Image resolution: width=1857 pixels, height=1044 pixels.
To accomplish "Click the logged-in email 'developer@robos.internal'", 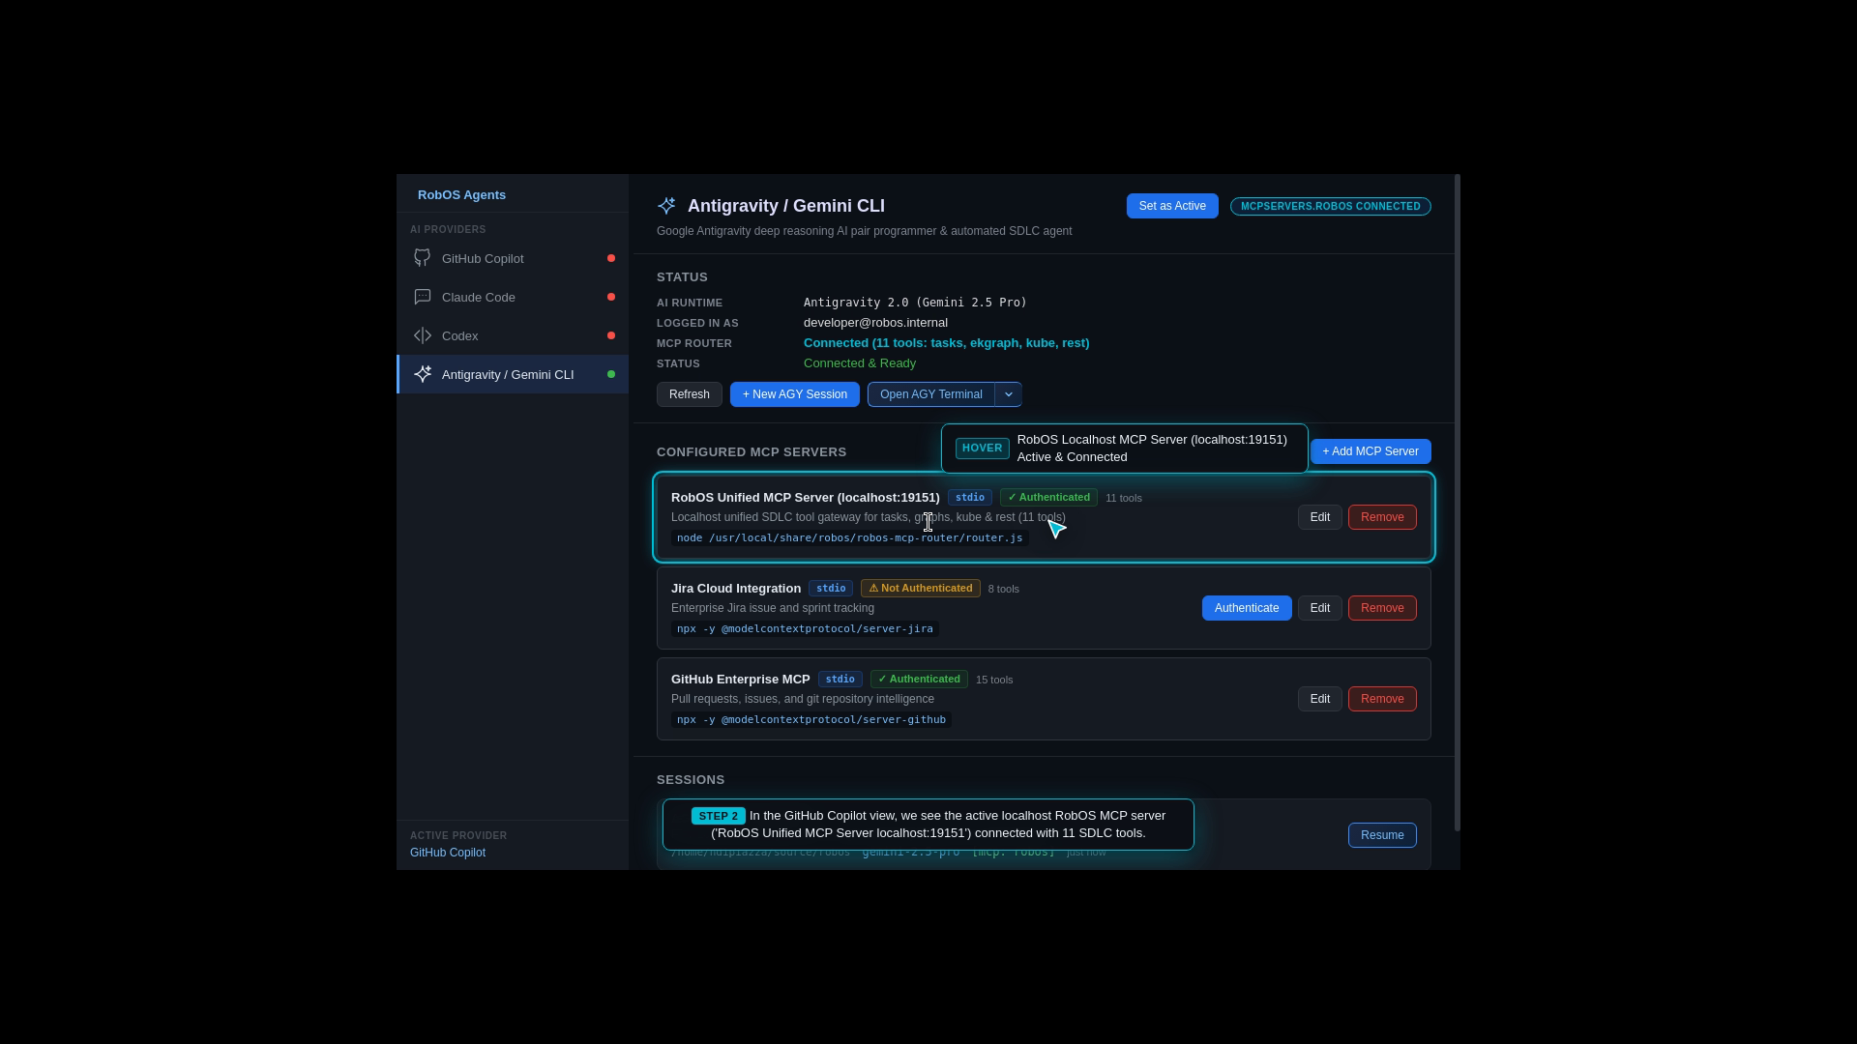I will (x=875, y=323).
